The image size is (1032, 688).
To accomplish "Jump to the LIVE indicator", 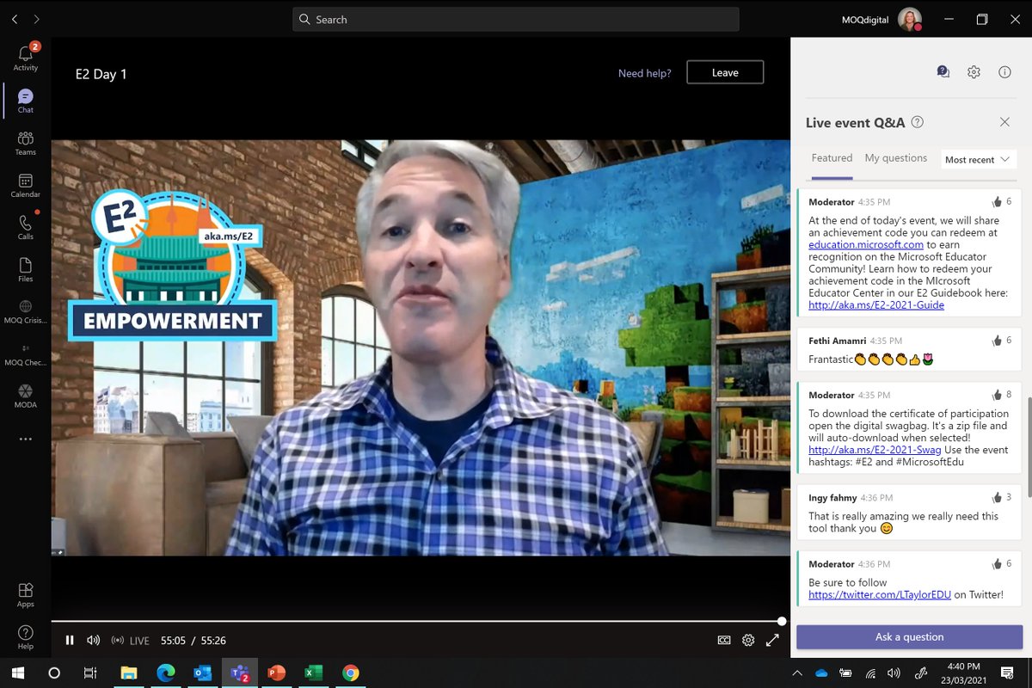I will pyautogui.click(x=131, y=641).
